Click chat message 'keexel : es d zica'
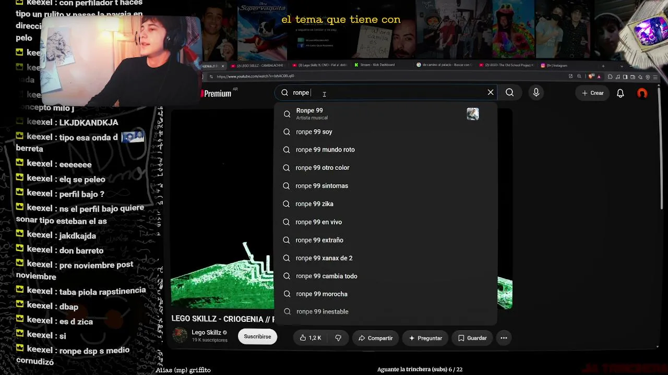 pos(54,321)
